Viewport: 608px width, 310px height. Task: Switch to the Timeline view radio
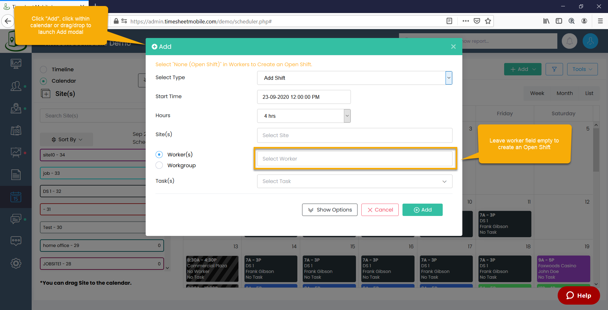44,69
